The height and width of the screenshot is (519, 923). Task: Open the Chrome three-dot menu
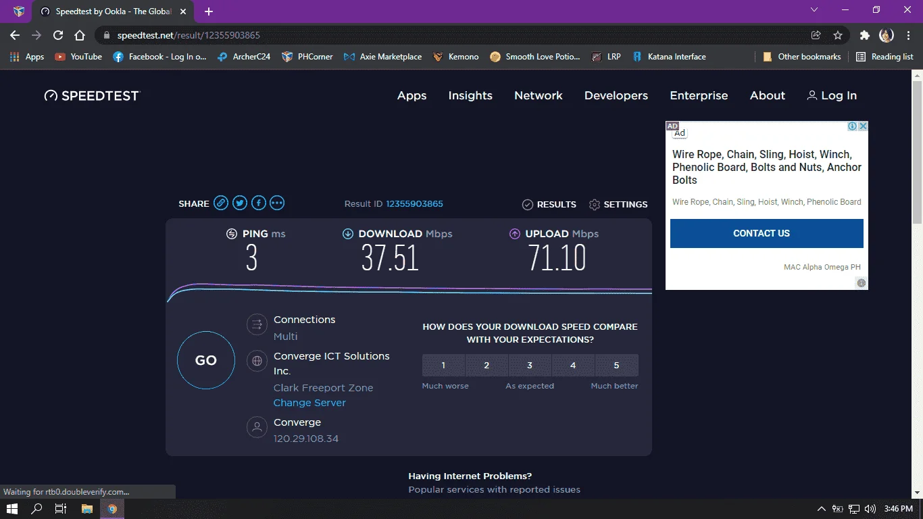[x=908, y=35]
